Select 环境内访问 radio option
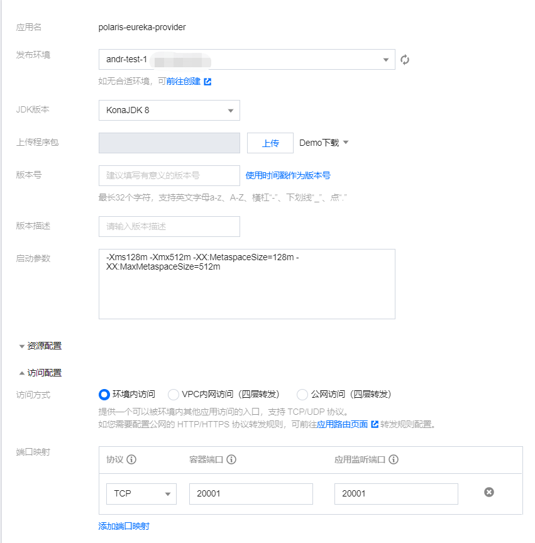 104,395
